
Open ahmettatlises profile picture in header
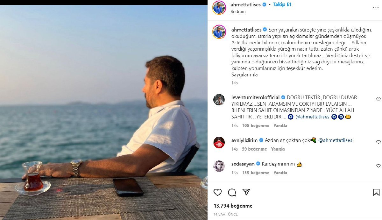(219, 8)
